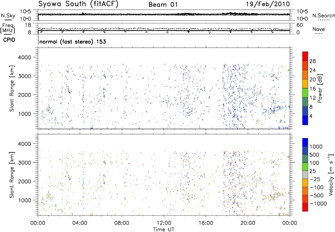Click the "Velocity [m s-1]" colorbar title
The image size is (335, 232).
[331, 175]
